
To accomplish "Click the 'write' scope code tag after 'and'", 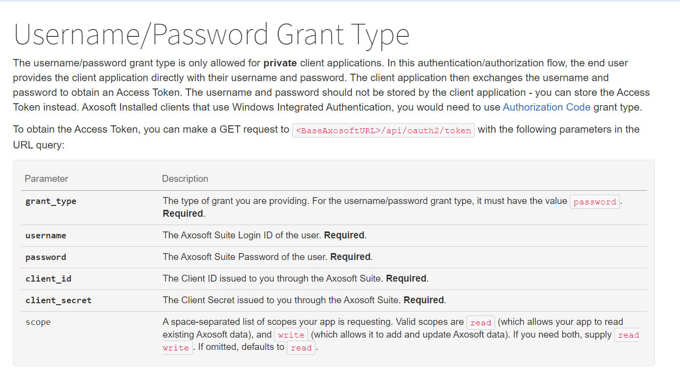I will coord(291,335).
